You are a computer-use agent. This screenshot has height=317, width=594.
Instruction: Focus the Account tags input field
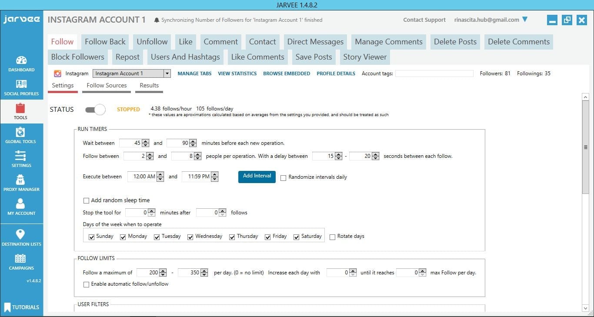coord(434,73)
